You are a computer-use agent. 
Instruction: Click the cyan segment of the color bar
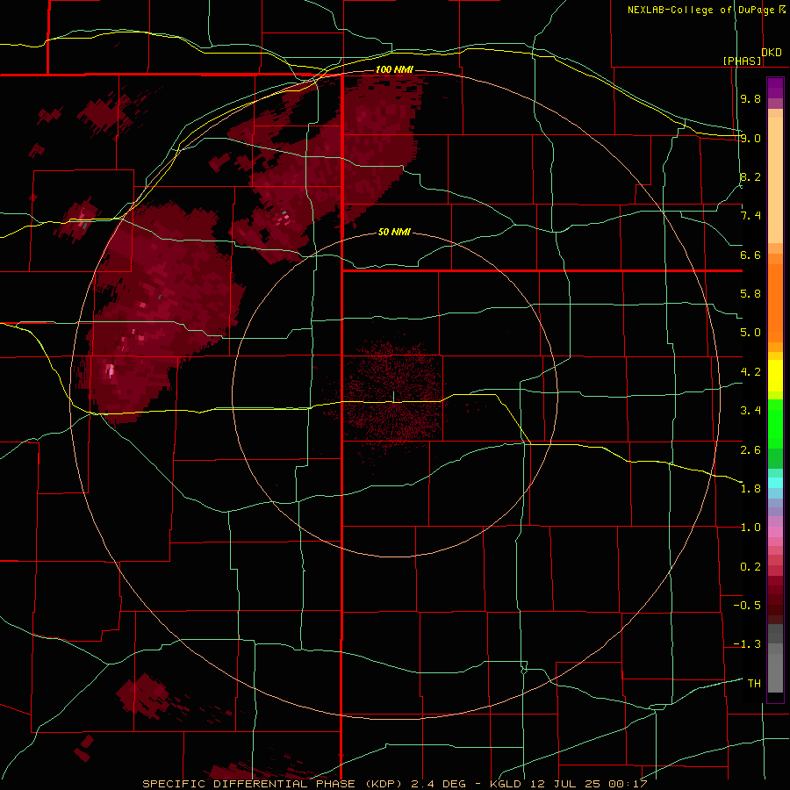coord(775,482)
